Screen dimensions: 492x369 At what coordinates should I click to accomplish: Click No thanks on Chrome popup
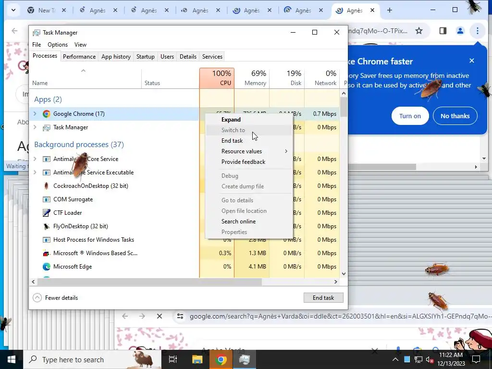(455, 116)
